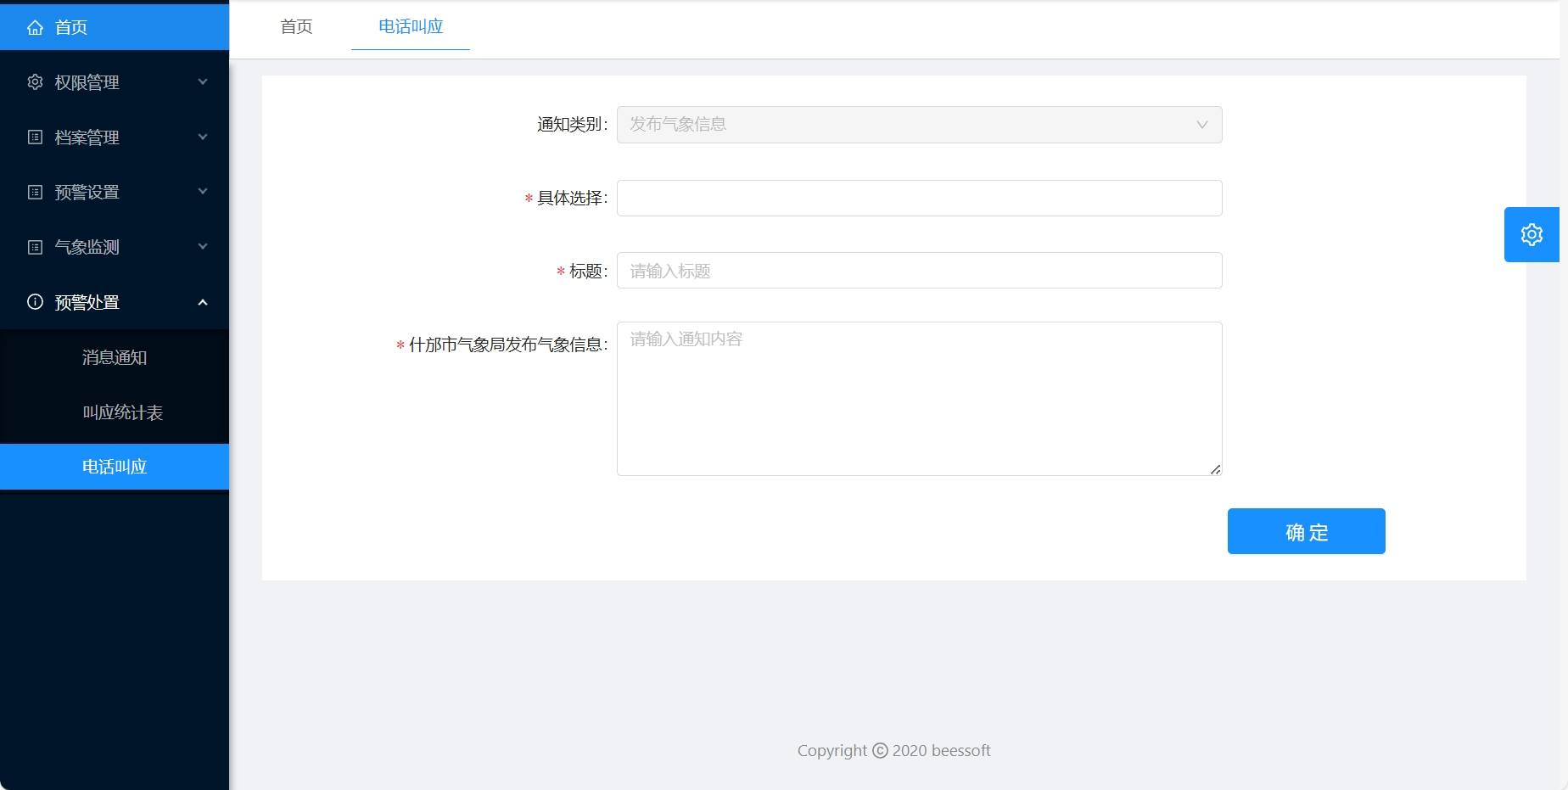Go to 叫应统计表 submenu item

coord(122,412)
